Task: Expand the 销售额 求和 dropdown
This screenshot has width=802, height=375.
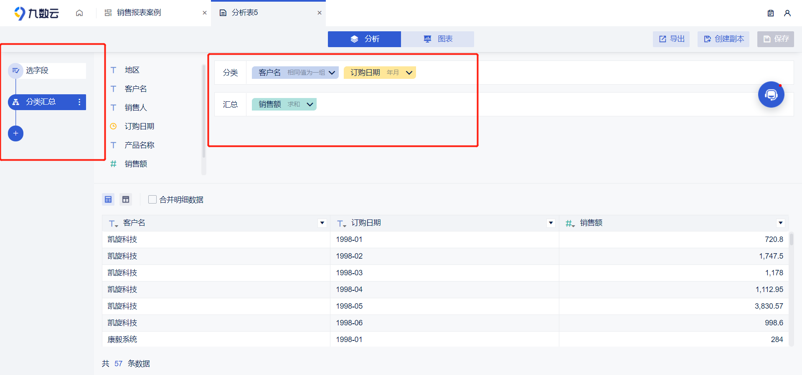Action: click(310, 104)
